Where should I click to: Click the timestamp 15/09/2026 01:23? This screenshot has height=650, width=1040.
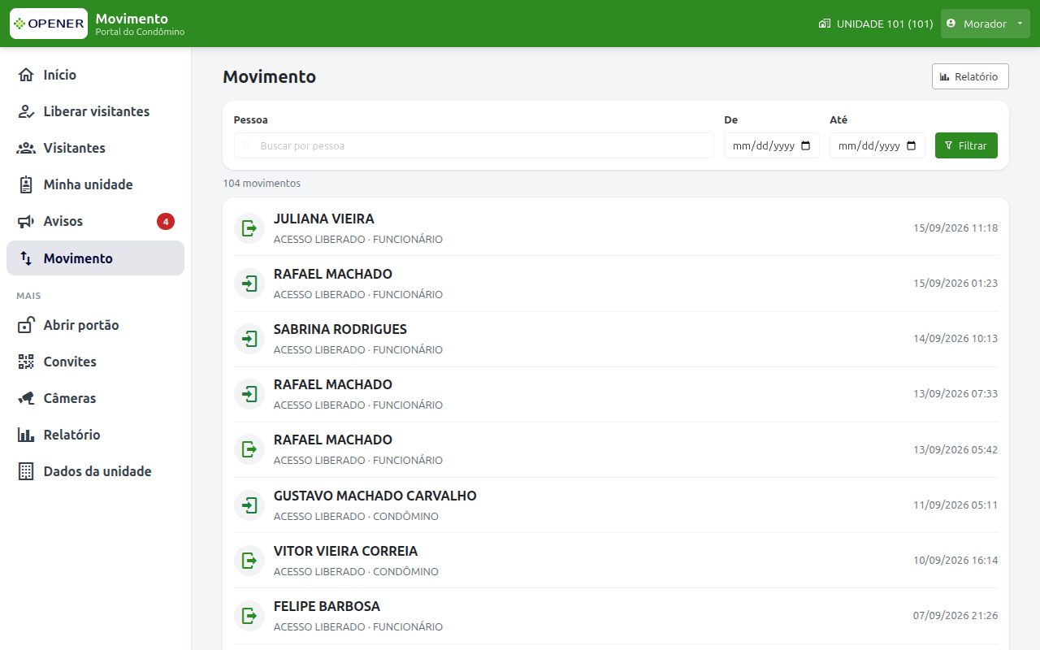pyautogui.click(x=955, y=283)
